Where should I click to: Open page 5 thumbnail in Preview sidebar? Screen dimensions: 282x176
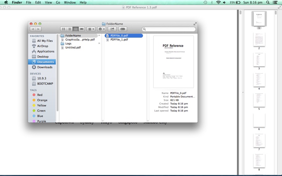point(259,100)
